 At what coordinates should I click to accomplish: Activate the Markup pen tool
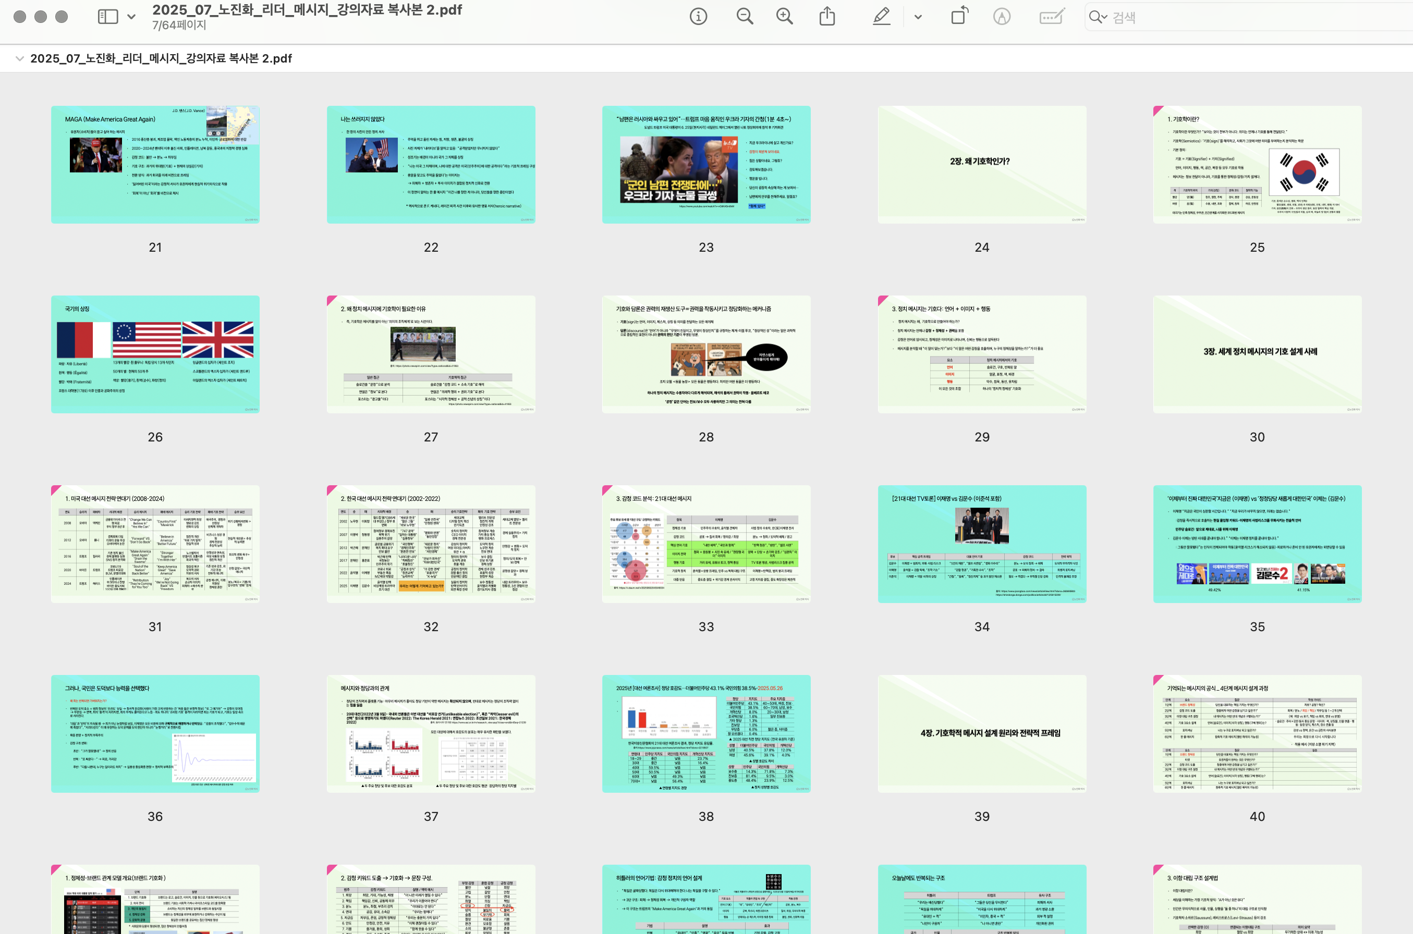[x=881, y=17]
